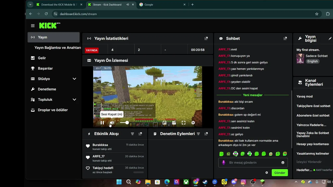
Task: Close the Google browser tab
Action: pyautogui.click(x=185, y=4)
